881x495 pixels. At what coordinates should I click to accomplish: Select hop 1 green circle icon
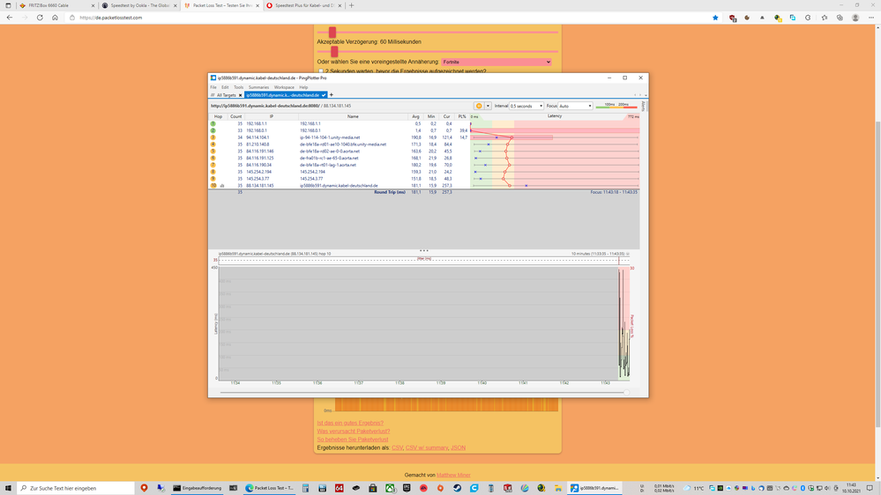point(213,123)
